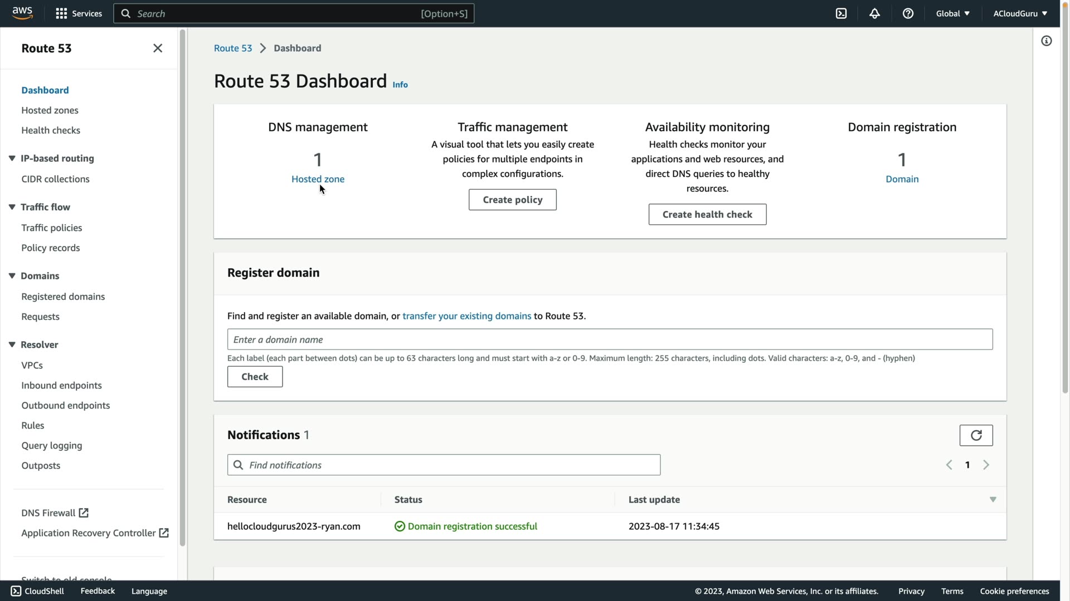
Task: Refresh the Notifications panel
Action: (976, 435)
